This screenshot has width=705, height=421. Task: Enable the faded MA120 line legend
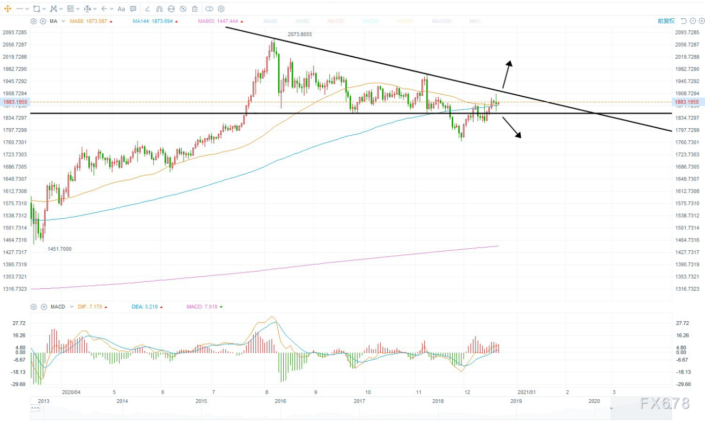[337, 21]
